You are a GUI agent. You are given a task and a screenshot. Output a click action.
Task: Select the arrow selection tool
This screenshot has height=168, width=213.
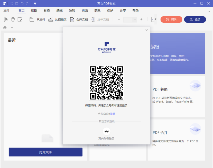(x=6, y=19)
